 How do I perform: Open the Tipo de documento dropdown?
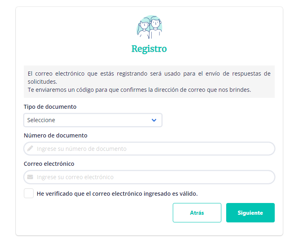(93, 120)
